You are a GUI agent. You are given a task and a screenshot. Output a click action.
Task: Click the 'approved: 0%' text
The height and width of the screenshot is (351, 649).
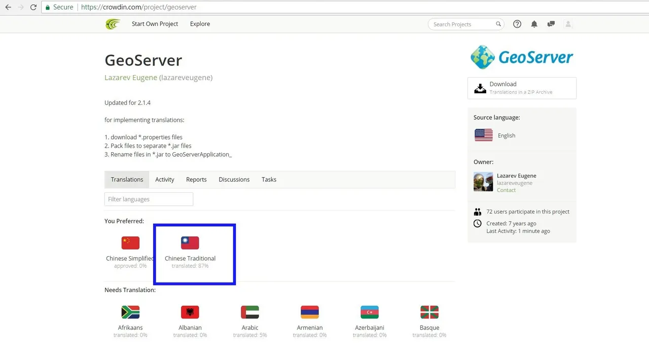click(x=130, y=266)
